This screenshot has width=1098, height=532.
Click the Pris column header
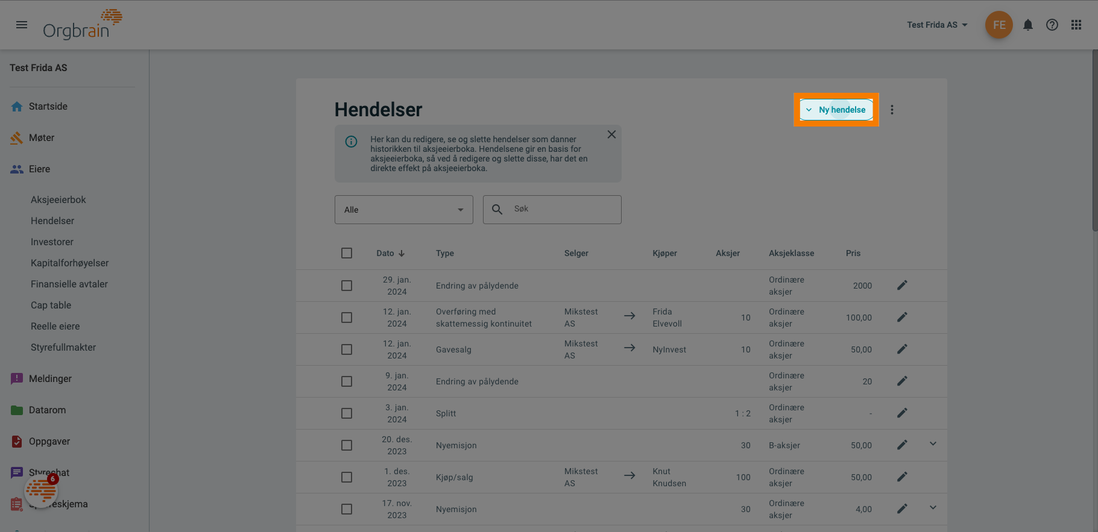pos(853,253)
